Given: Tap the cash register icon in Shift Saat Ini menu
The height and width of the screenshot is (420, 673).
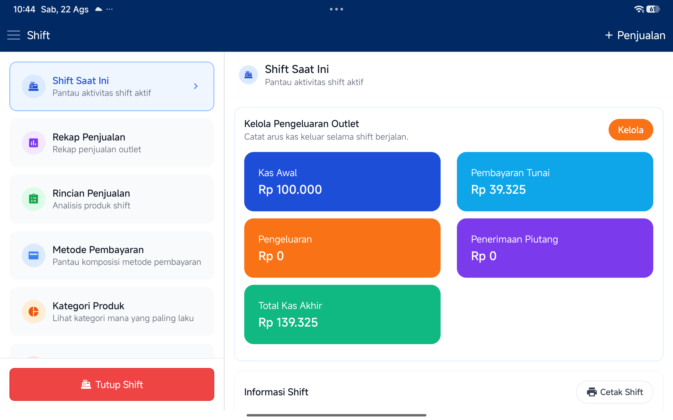Looking at the screenshot, I should point(34,86).
